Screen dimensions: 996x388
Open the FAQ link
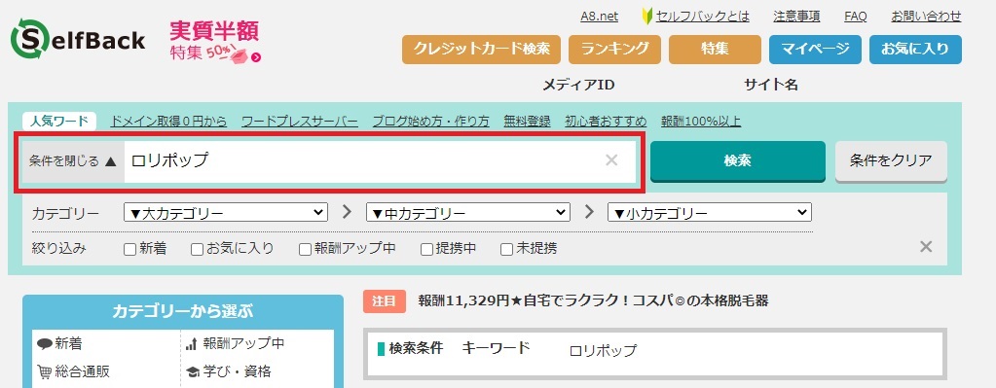(855, 17)
